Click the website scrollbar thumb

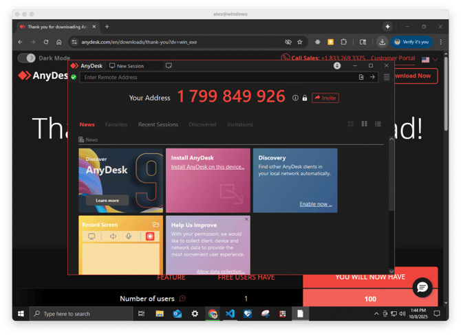point(446,93)
